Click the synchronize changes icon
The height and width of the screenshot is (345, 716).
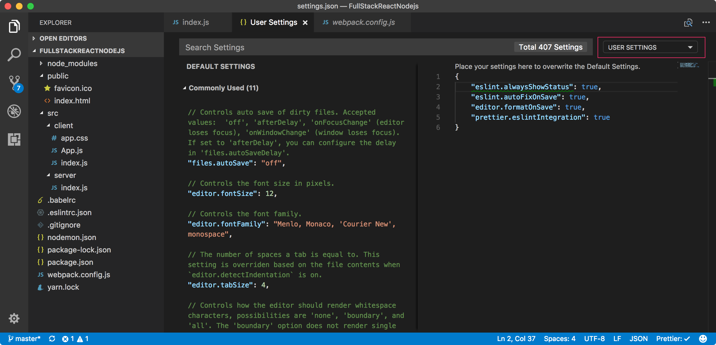(x=52, y=339)
